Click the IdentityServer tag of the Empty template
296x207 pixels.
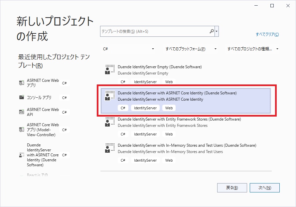click(x=145, y=82)
